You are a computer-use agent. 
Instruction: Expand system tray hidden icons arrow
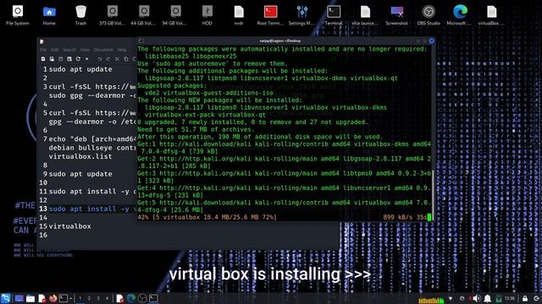pos(451,298)
